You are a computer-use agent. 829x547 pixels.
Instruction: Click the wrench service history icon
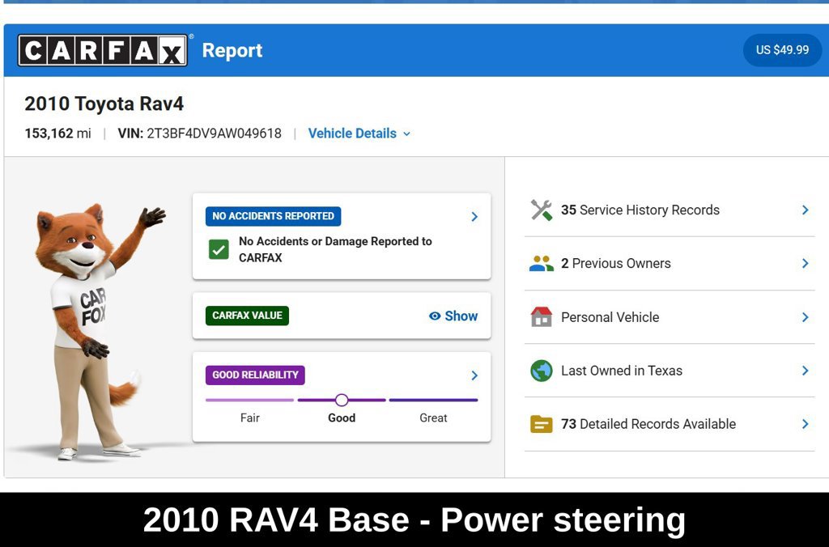pos(542,210)
